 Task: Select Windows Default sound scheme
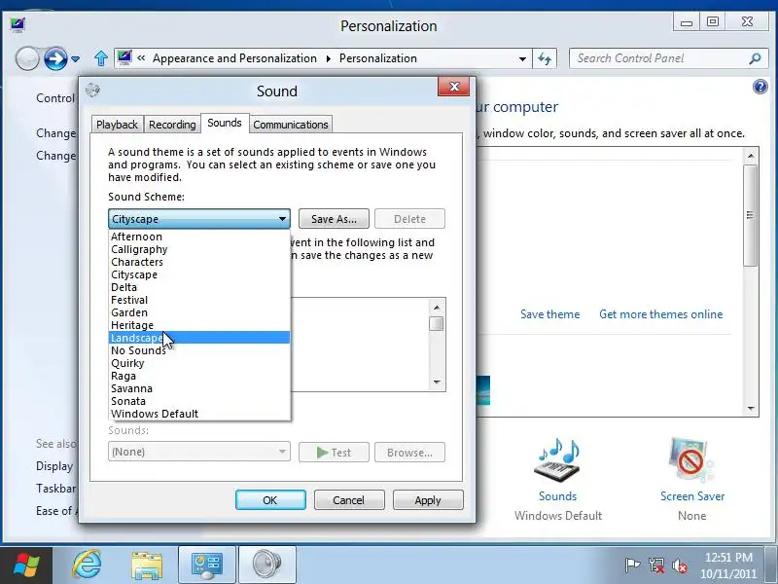point(199,414)
